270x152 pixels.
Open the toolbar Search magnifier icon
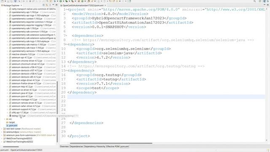(x=254, y=1)
